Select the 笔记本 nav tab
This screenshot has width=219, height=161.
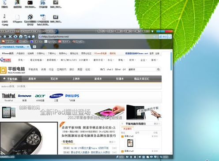pos(54,79)
